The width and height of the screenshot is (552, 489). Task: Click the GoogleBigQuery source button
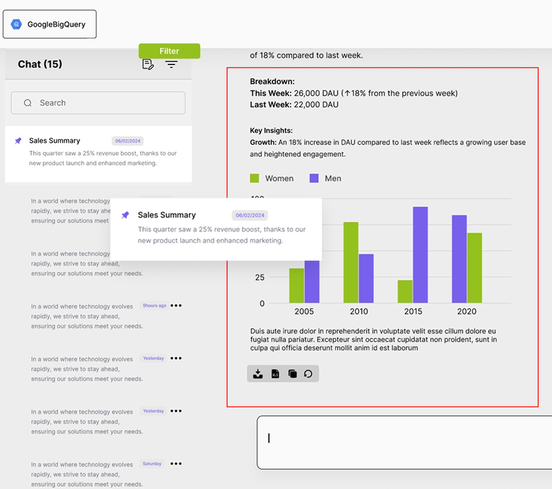tap(49, 24)
